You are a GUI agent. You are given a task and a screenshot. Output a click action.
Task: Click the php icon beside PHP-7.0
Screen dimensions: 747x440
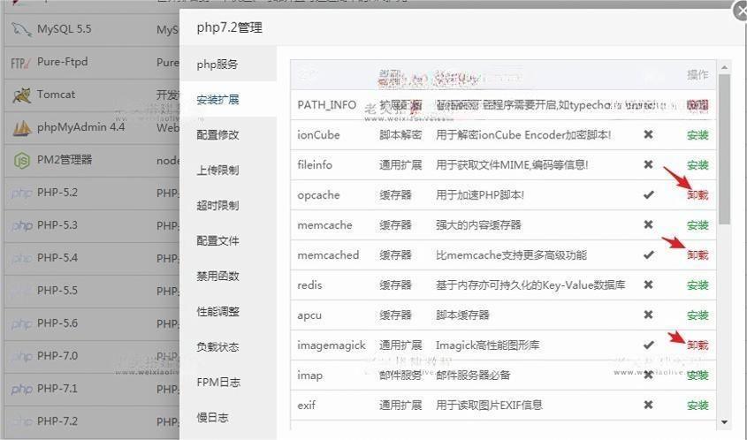click(21, 356)
